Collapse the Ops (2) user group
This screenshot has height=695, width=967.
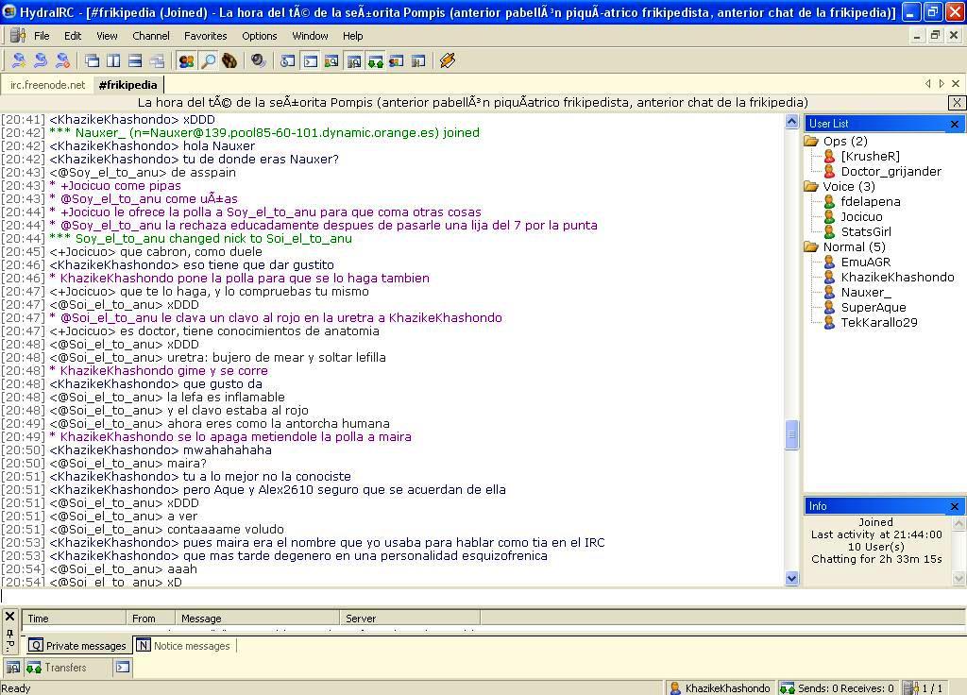[811, 142]
